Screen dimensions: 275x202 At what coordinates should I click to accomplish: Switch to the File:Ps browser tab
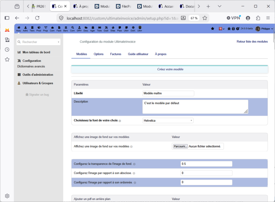tap(124, 7)
